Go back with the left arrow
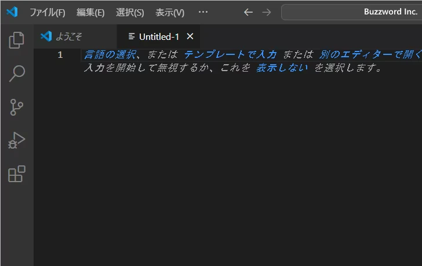This screenshot has height=266, width=422. coord(248,12)
